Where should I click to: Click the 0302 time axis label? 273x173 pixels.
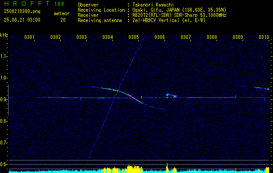(x=56, y=37)
